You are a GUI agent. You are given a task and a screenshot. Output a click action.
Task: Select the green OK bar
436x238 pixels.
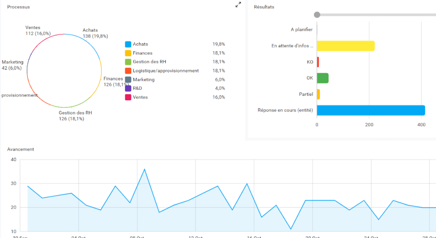tap(323, 78)
